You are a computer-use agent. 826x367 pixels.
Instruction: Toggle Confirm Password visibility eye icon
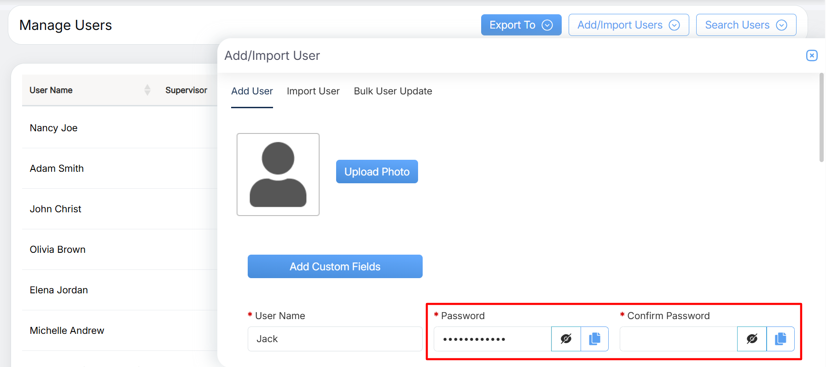(752, 339)
